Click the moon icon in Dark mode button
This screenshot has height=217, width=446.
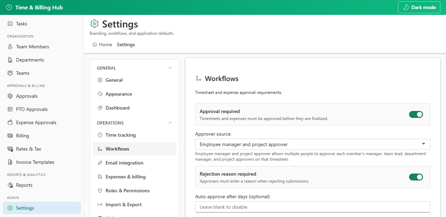[406, 7]
